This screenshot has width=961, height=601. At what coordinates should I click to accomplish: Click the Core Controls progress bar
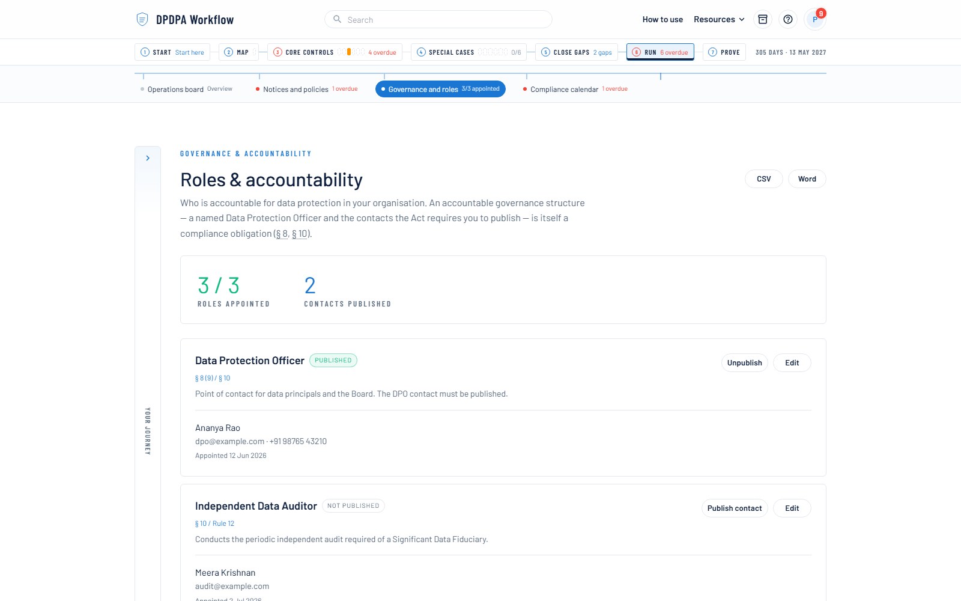[x=351, y=52]
